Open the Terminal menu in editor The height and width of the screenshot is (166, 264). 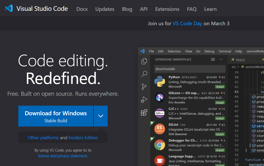click(225, 51)
